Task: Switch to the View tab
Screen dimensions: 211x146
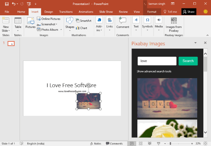Action: pyautogui.click(x=137, y=12)
